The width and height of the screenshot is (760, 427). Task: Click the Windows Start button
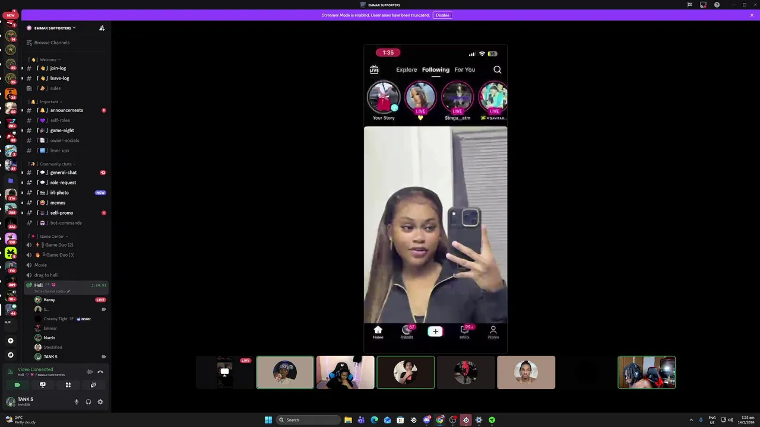pos(268,420)
